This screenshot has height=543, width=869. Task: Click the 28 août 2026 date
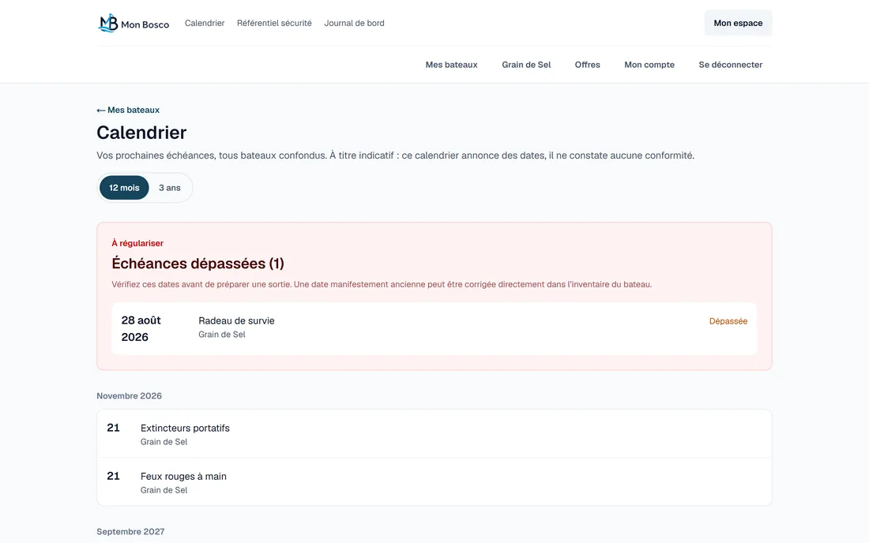point(141,329)
